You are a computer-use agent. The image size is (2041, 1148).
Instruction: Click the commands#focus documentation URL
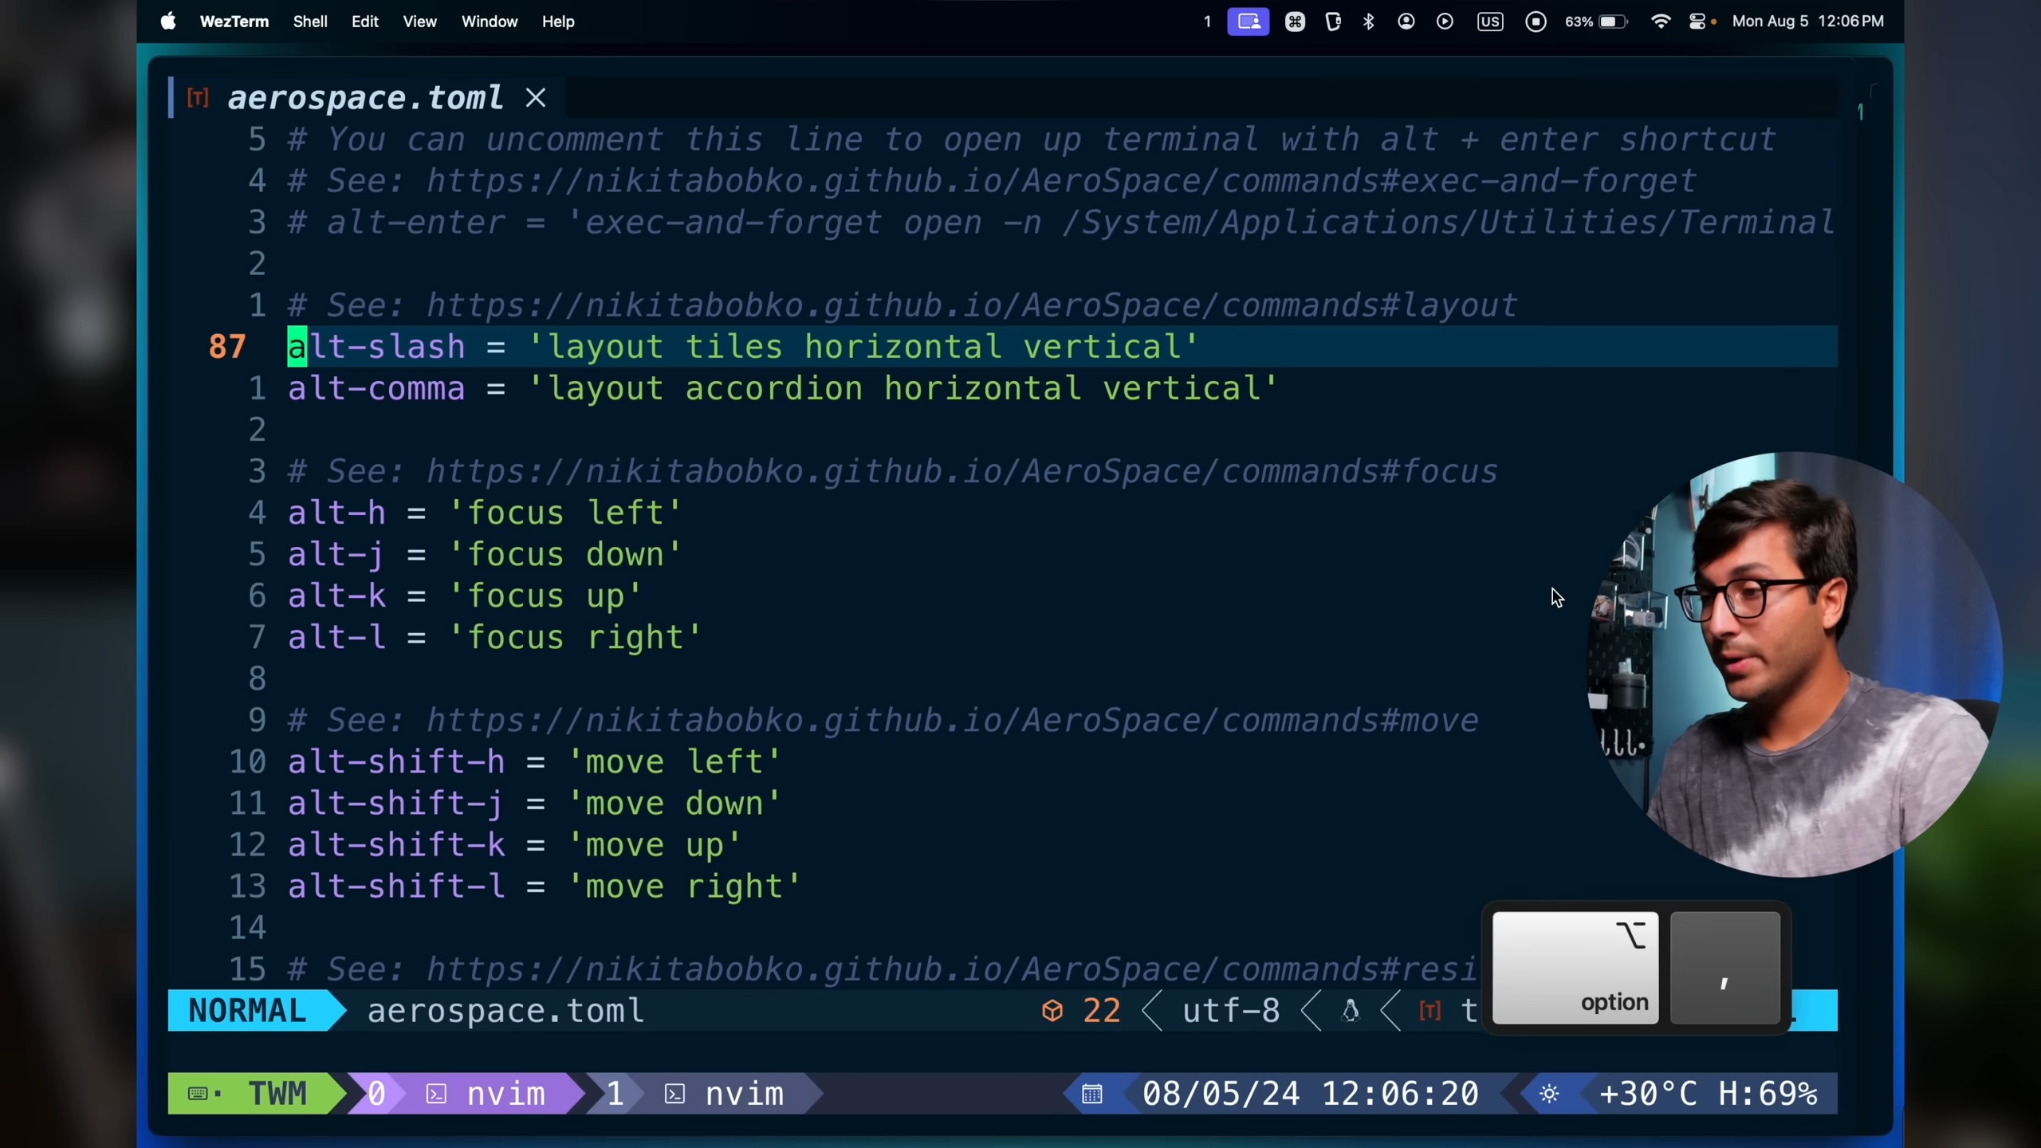point(962,472)
